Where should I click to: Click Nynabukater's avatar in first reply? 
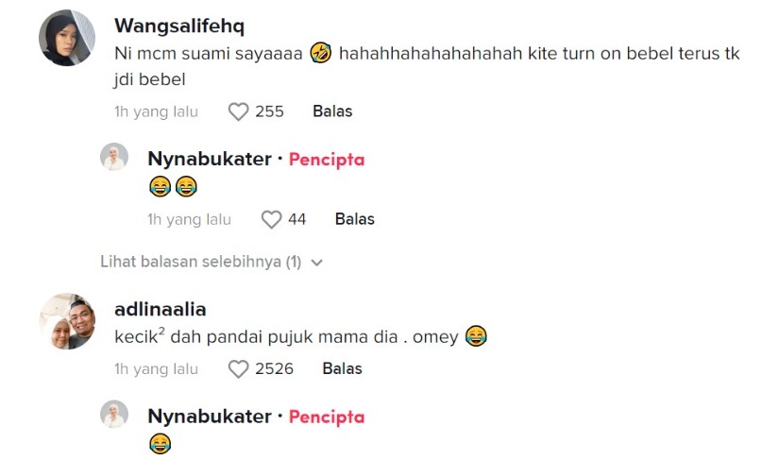[114, 158]
